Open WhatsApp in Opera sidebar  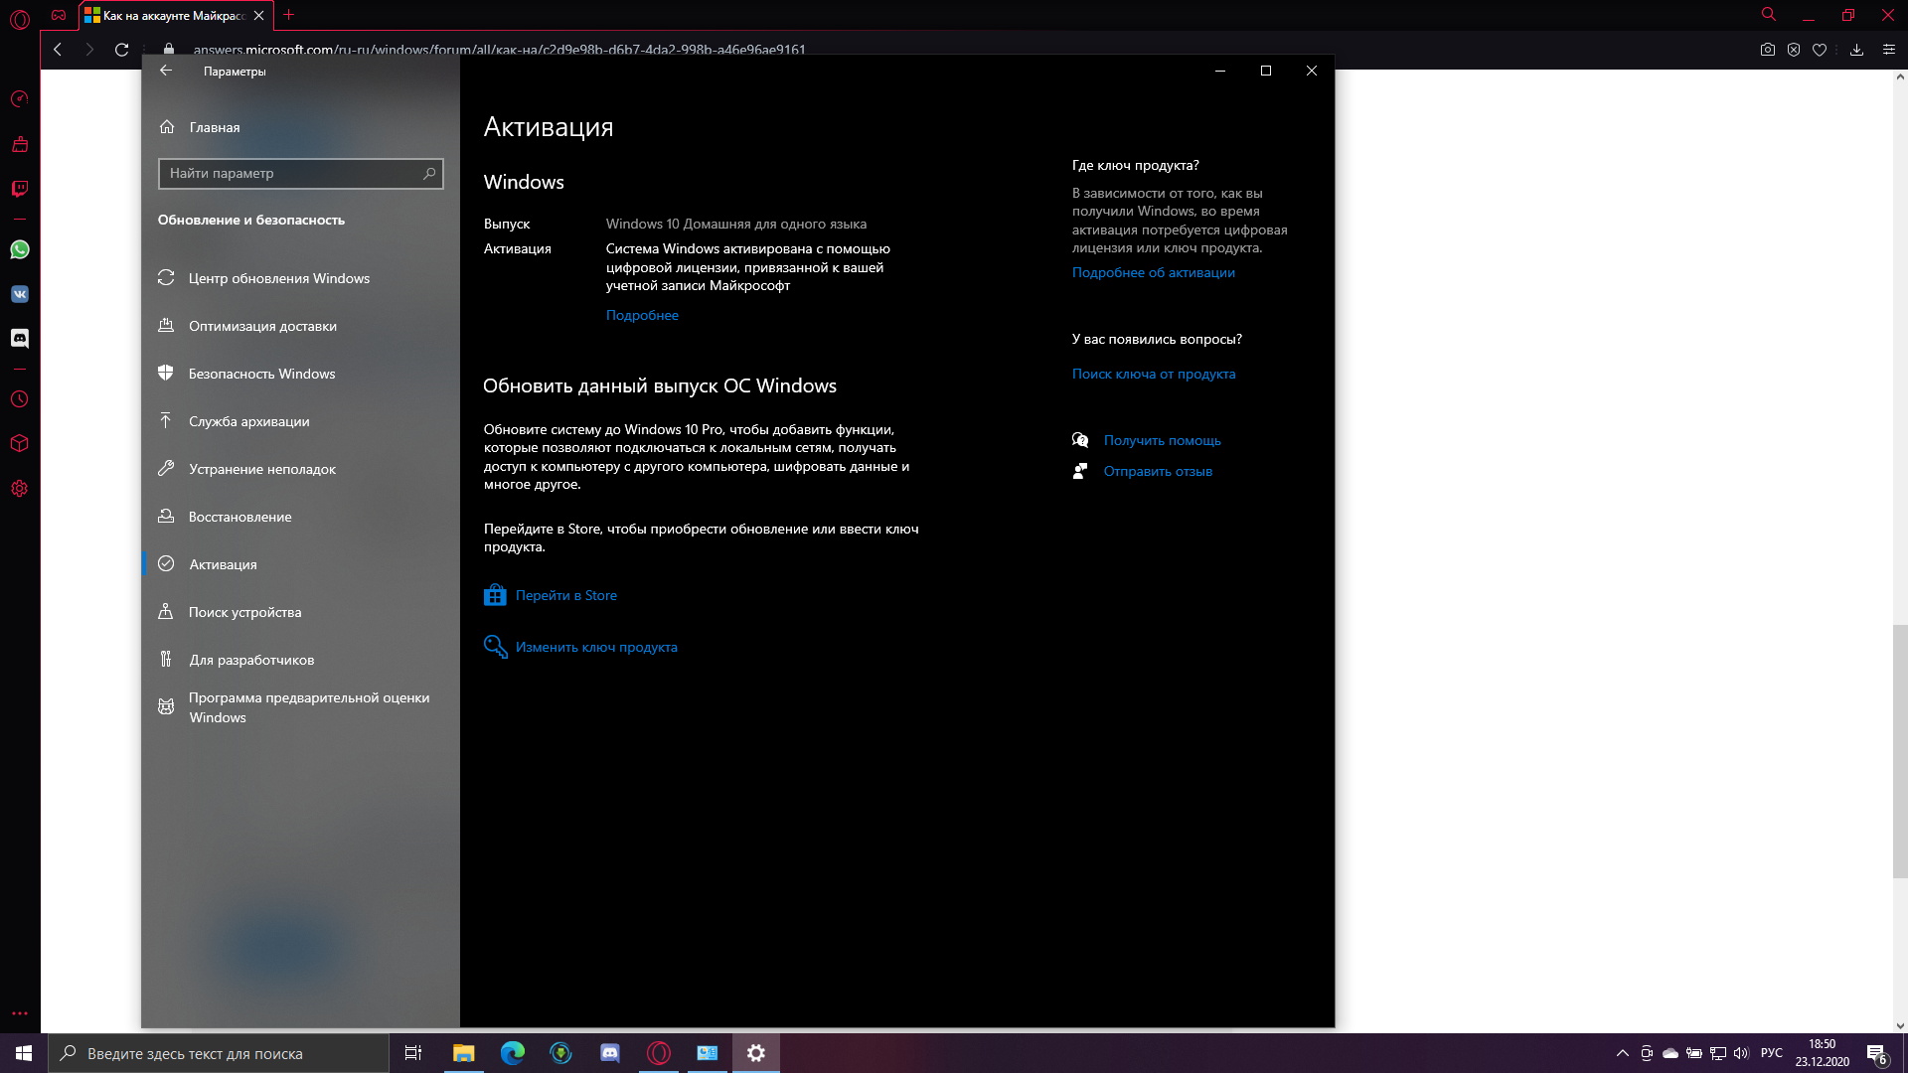[x=20, y=249]
